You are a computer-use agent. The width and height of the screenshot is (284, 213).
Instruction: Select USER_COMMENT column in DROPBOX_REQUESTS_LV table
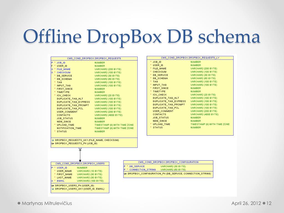[x=163, y=111]
